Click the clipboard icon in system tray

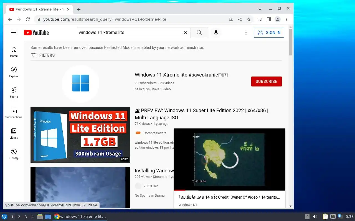(x=326, y=217)
